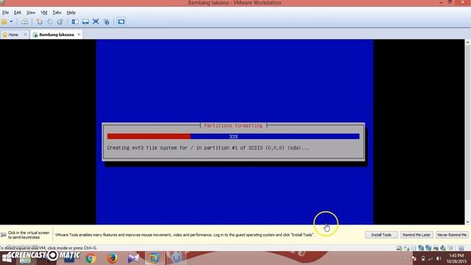Open the File menu

coord(5,13)
